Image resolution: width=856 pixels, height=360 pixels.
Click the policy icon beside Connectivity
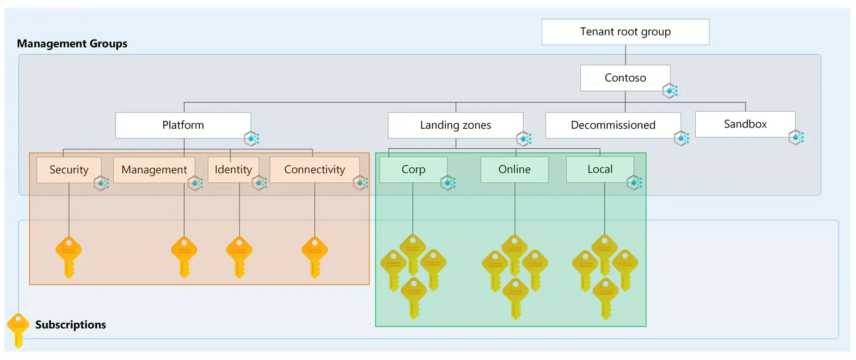pos(361,182)
